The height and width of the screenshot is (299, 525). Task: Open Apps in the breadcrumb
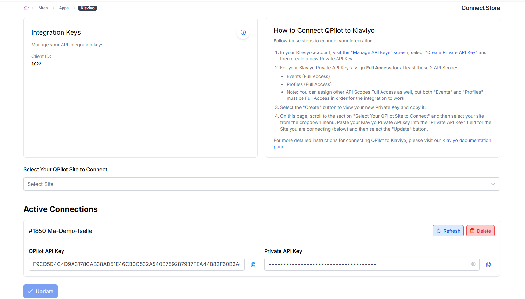[x=64, y=8]
